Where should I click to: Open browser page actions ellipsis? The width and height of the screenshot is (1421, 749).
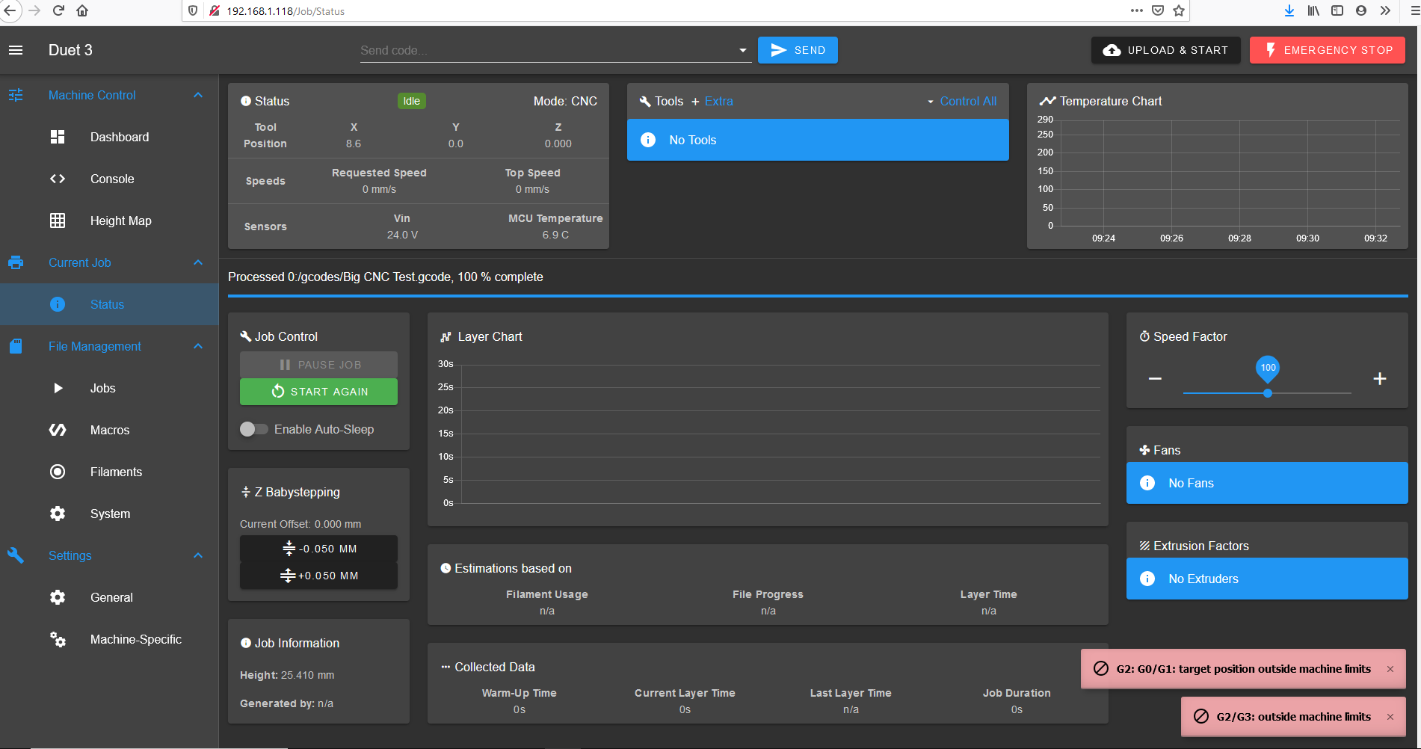(x=1137, y=10)
